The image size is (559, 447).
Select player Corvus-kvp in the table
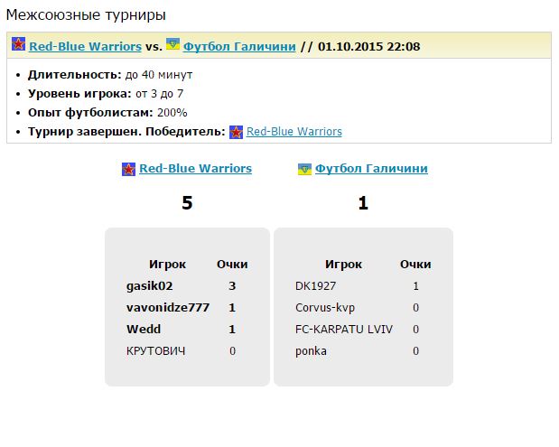325,308
